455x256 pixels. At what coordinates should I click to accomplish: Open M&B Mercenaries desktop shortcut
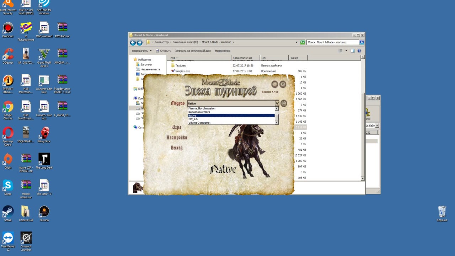click(x=26, y=84)
